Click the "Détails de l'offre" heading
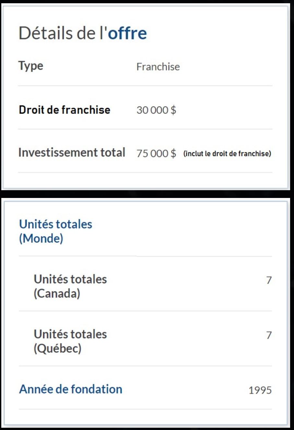This screenshot has width=294, height=430. tap(83, 33)
